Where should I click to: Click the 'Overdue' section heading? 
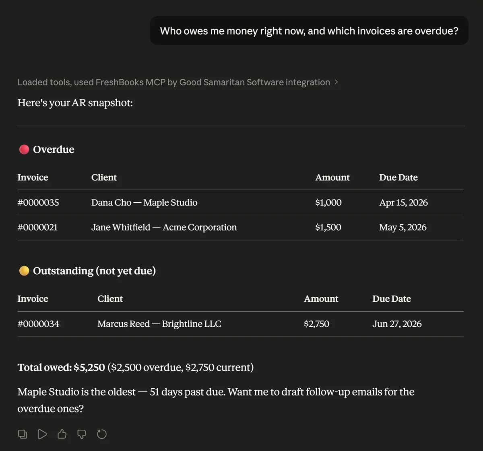coord(54,150)
